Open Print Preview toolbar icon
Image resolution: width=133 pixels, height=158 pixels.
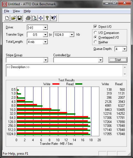pos(34,18)
